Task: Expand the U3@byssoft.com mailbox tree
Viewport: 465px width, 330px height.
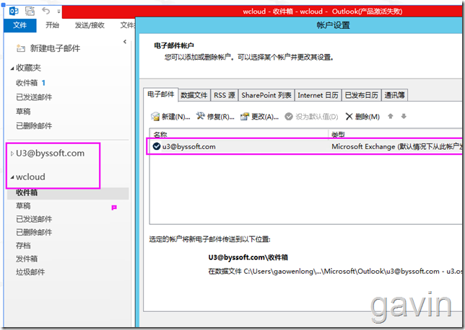Action: pos(12,153)
